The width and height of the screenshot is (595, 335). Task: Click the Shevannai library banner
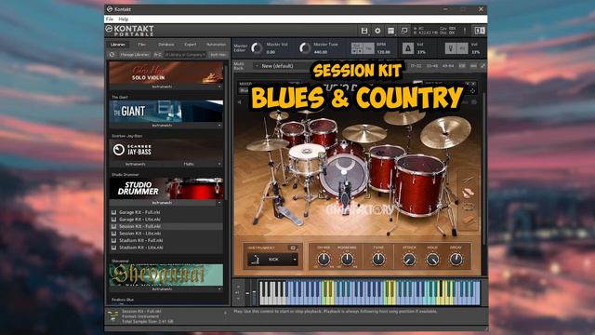166,275
